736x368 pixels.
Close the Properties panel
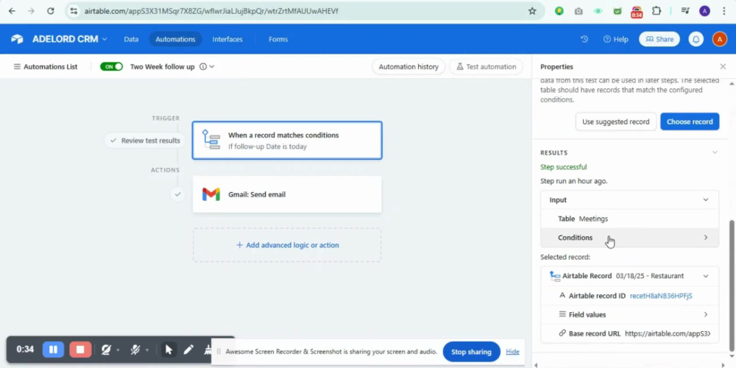(x=723, y=67)
